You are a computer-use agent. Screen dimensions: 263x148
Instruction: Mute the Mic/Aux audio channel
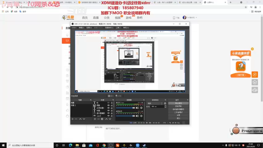[x=137, y=108]
